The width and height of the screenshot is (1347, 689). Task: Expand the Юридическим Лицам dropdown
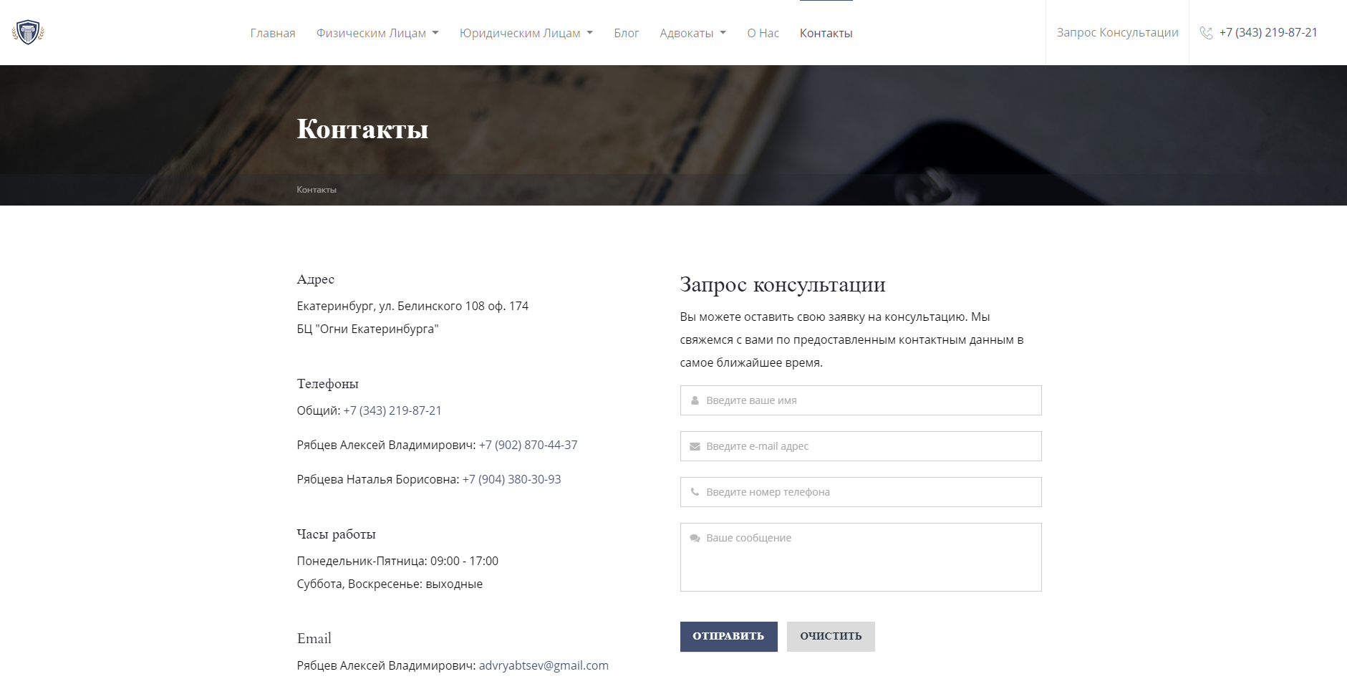click(x=526, y=33)
